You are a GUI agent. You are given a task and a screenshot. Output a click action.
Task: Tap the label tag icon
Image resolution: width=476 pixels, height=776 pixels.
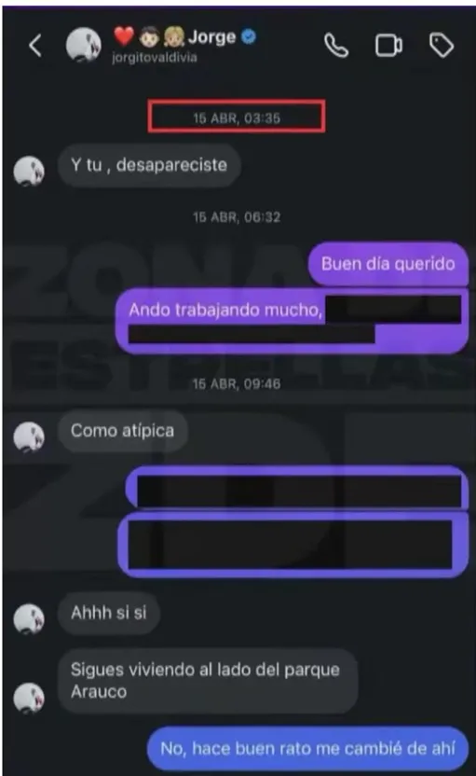(442, 46)
